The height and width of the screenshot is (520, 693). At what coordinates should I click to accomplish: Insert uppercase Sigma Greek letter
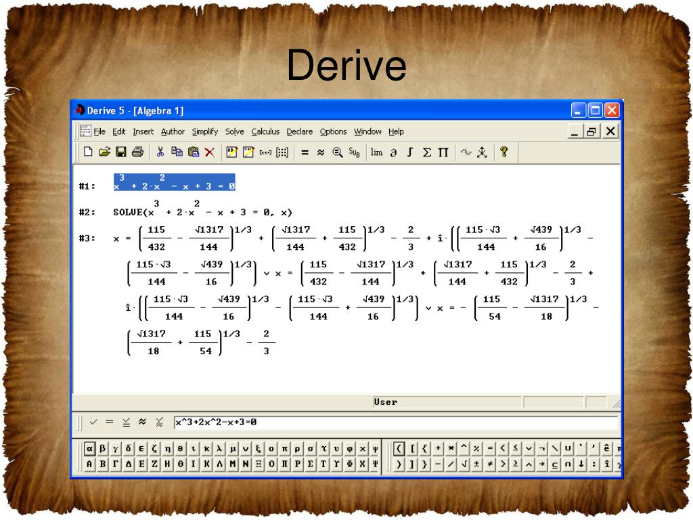click(310, 464)
